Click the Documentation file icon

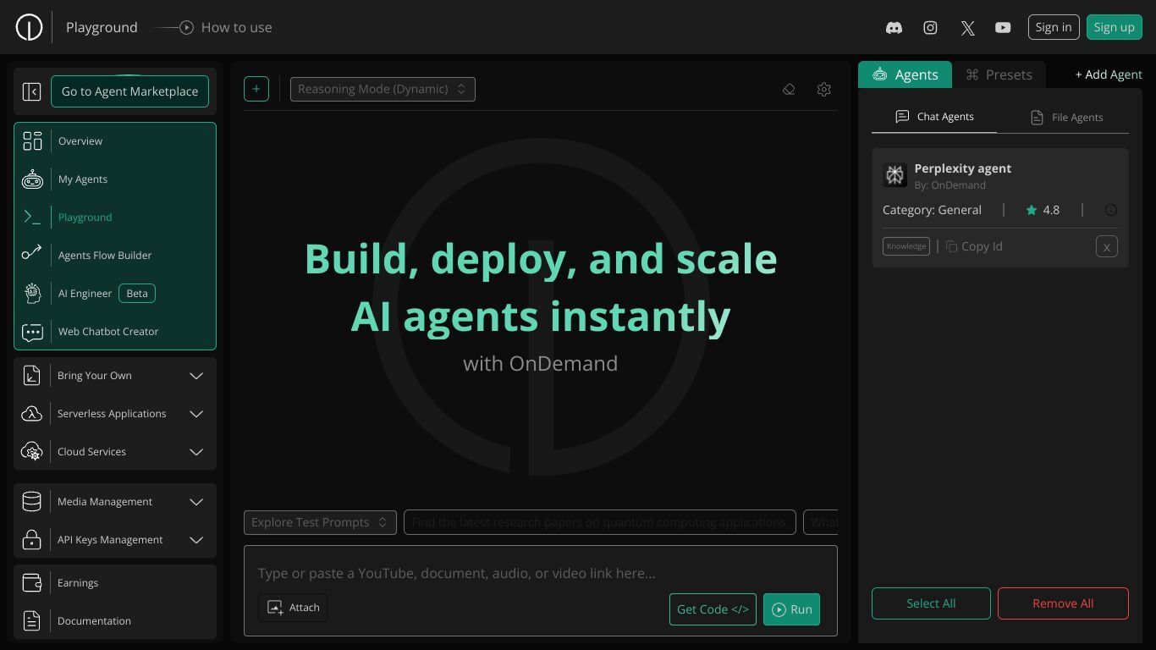pyautogui.click(x=31, y=621)
